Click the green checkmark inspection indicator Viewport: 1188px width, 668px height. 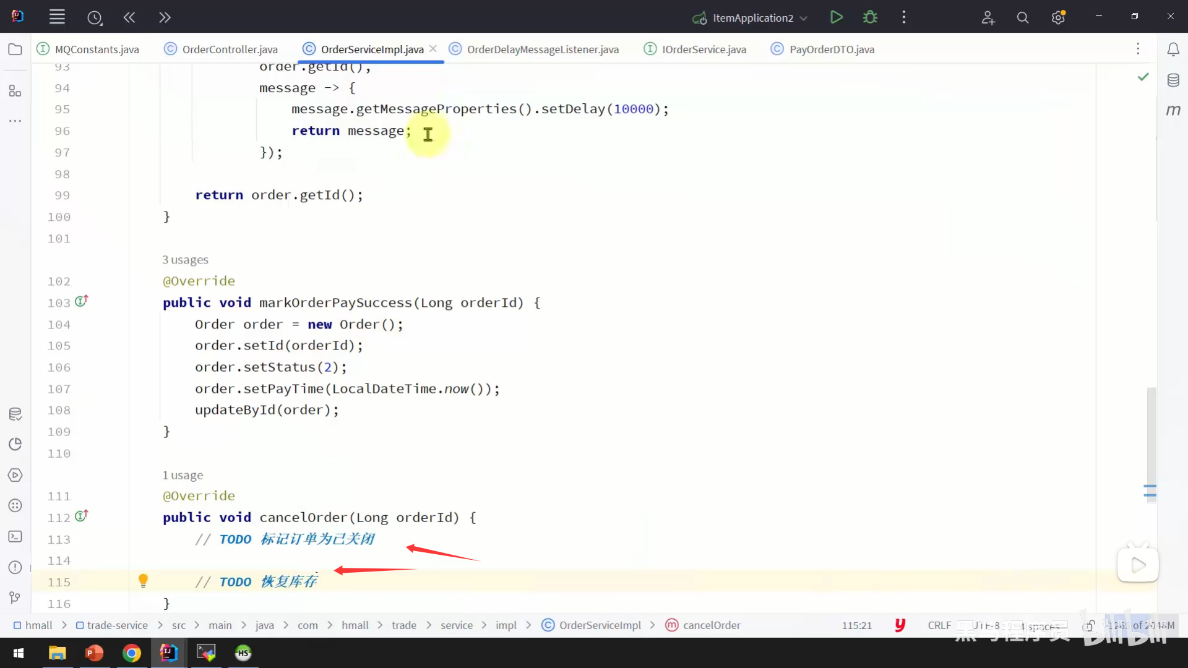coord(1143,77)
